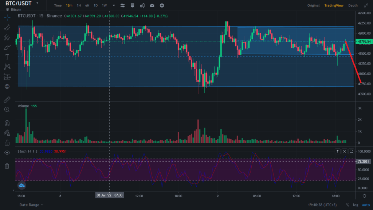Select the Trend Line drawing tool
The height and width of the screenshot is (210, 373).
pos(7,27)
